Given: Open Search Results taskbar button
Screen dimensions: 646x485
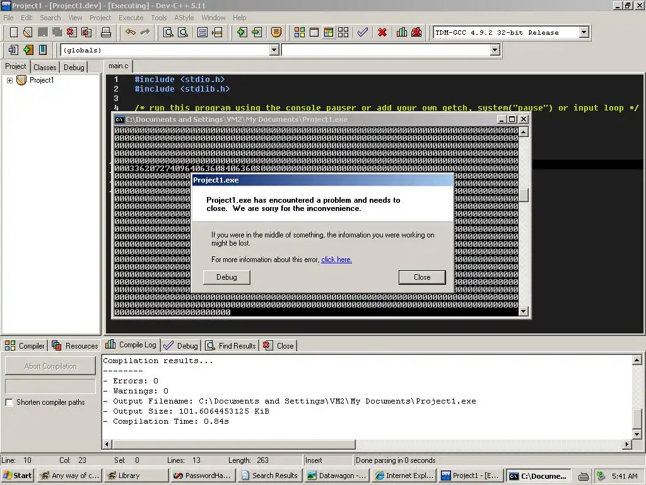Looking at the screenshot, I should (x=269, y=476).
